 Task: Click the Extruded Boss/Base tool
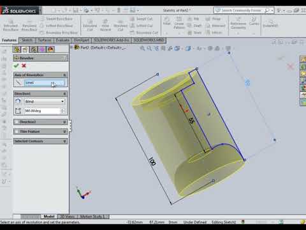(11, 26)
